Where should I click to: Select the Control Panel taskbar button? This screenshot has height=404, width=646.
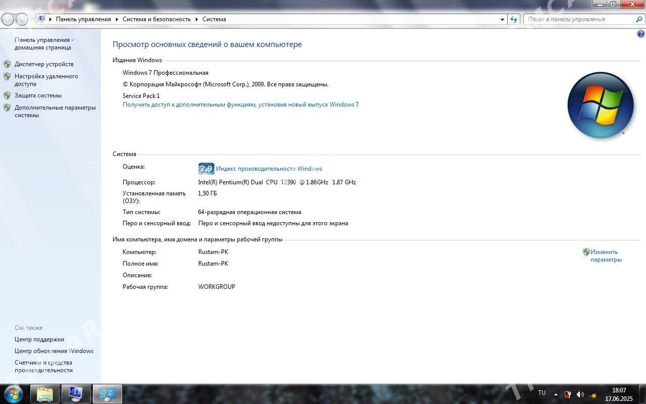point(107,394)
